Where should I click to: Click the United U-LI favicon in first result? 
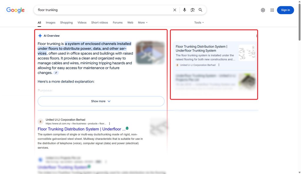pyautogui.click(x=40, y=122)
